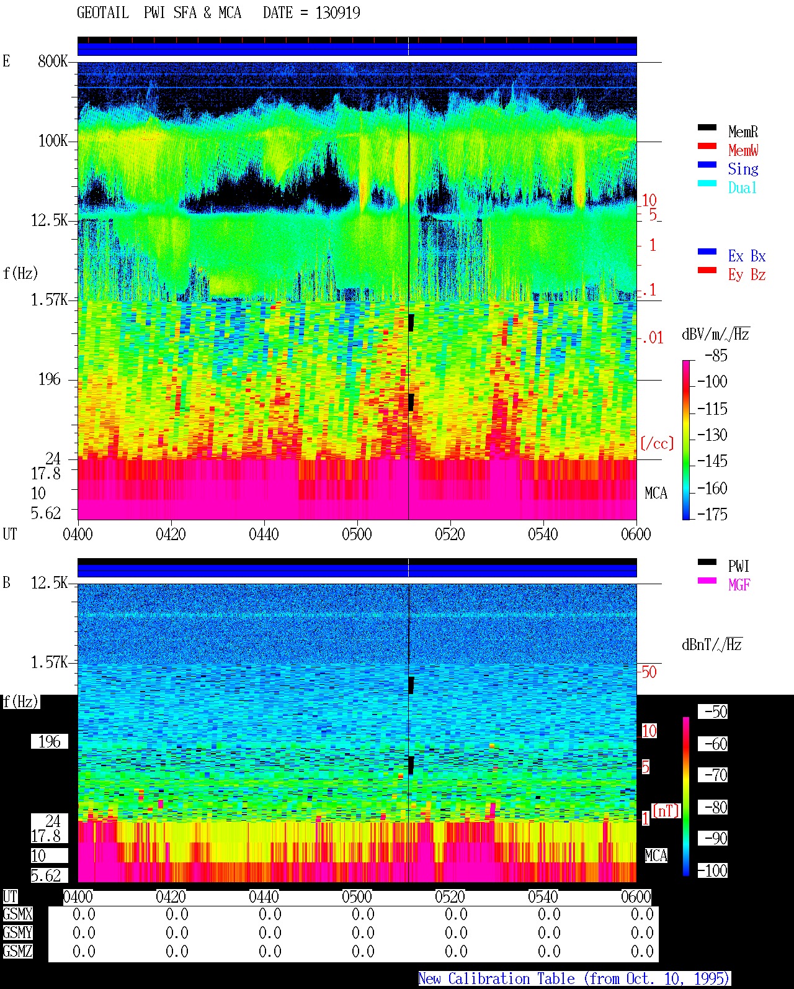This screenshot has height=989, width=794.
Task: Click the 800K frequency axis label
Action: tap(53, 61)
